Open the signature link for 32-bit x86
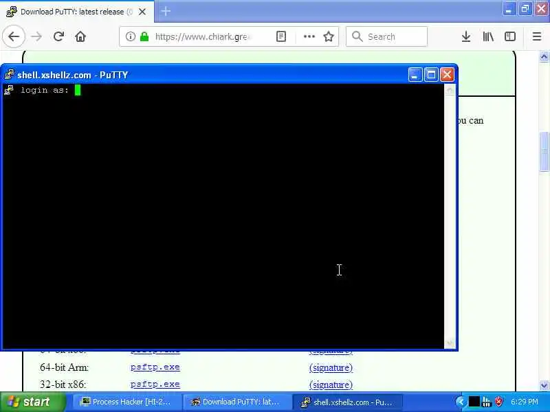 [331, 385]
